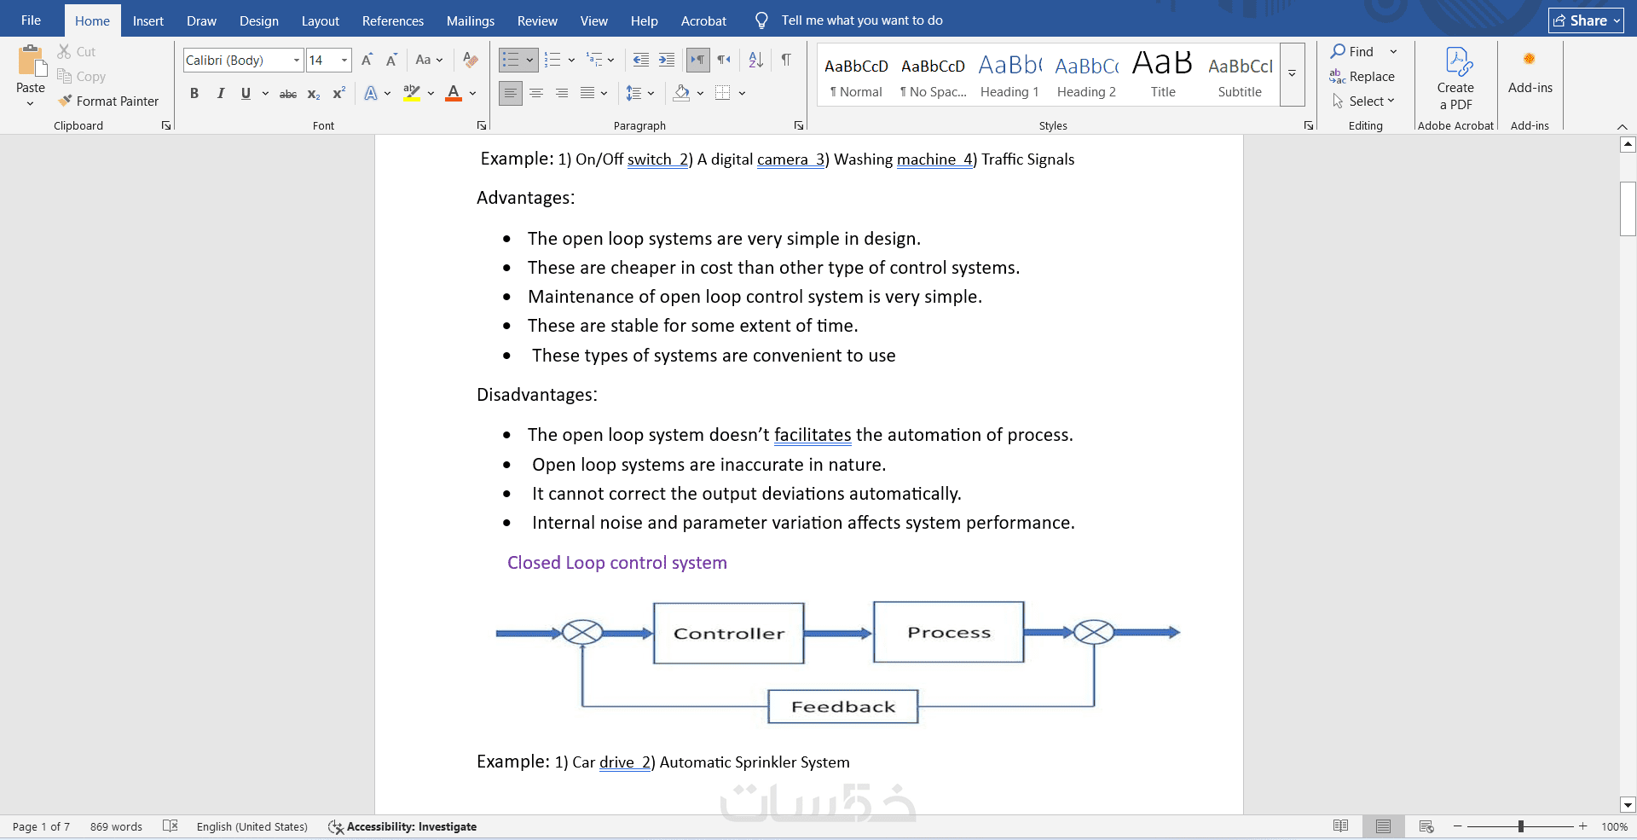
Task: Toggle strikethrough formatting
Action: [288, 93]
